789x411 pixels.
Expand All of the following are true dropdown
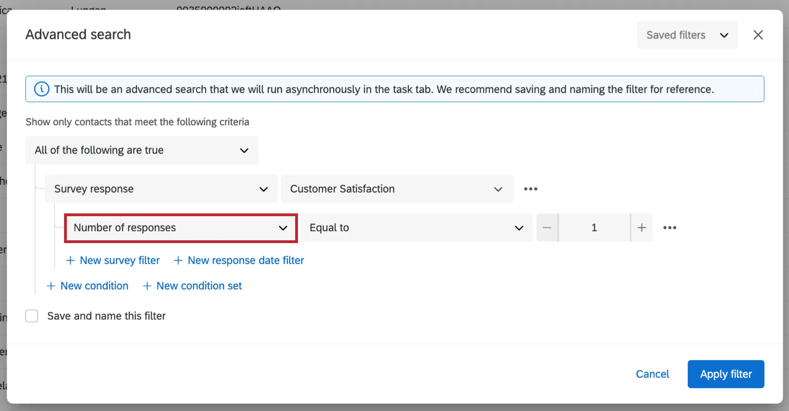[142, 150]
